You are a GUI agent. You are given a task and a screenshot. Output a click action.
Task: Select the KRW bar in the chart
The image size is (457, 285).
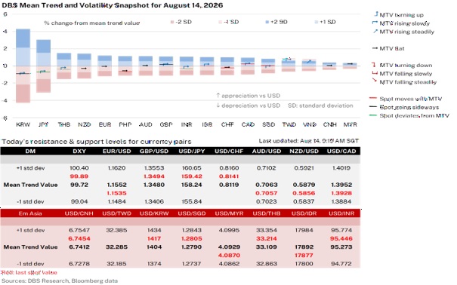23,66
